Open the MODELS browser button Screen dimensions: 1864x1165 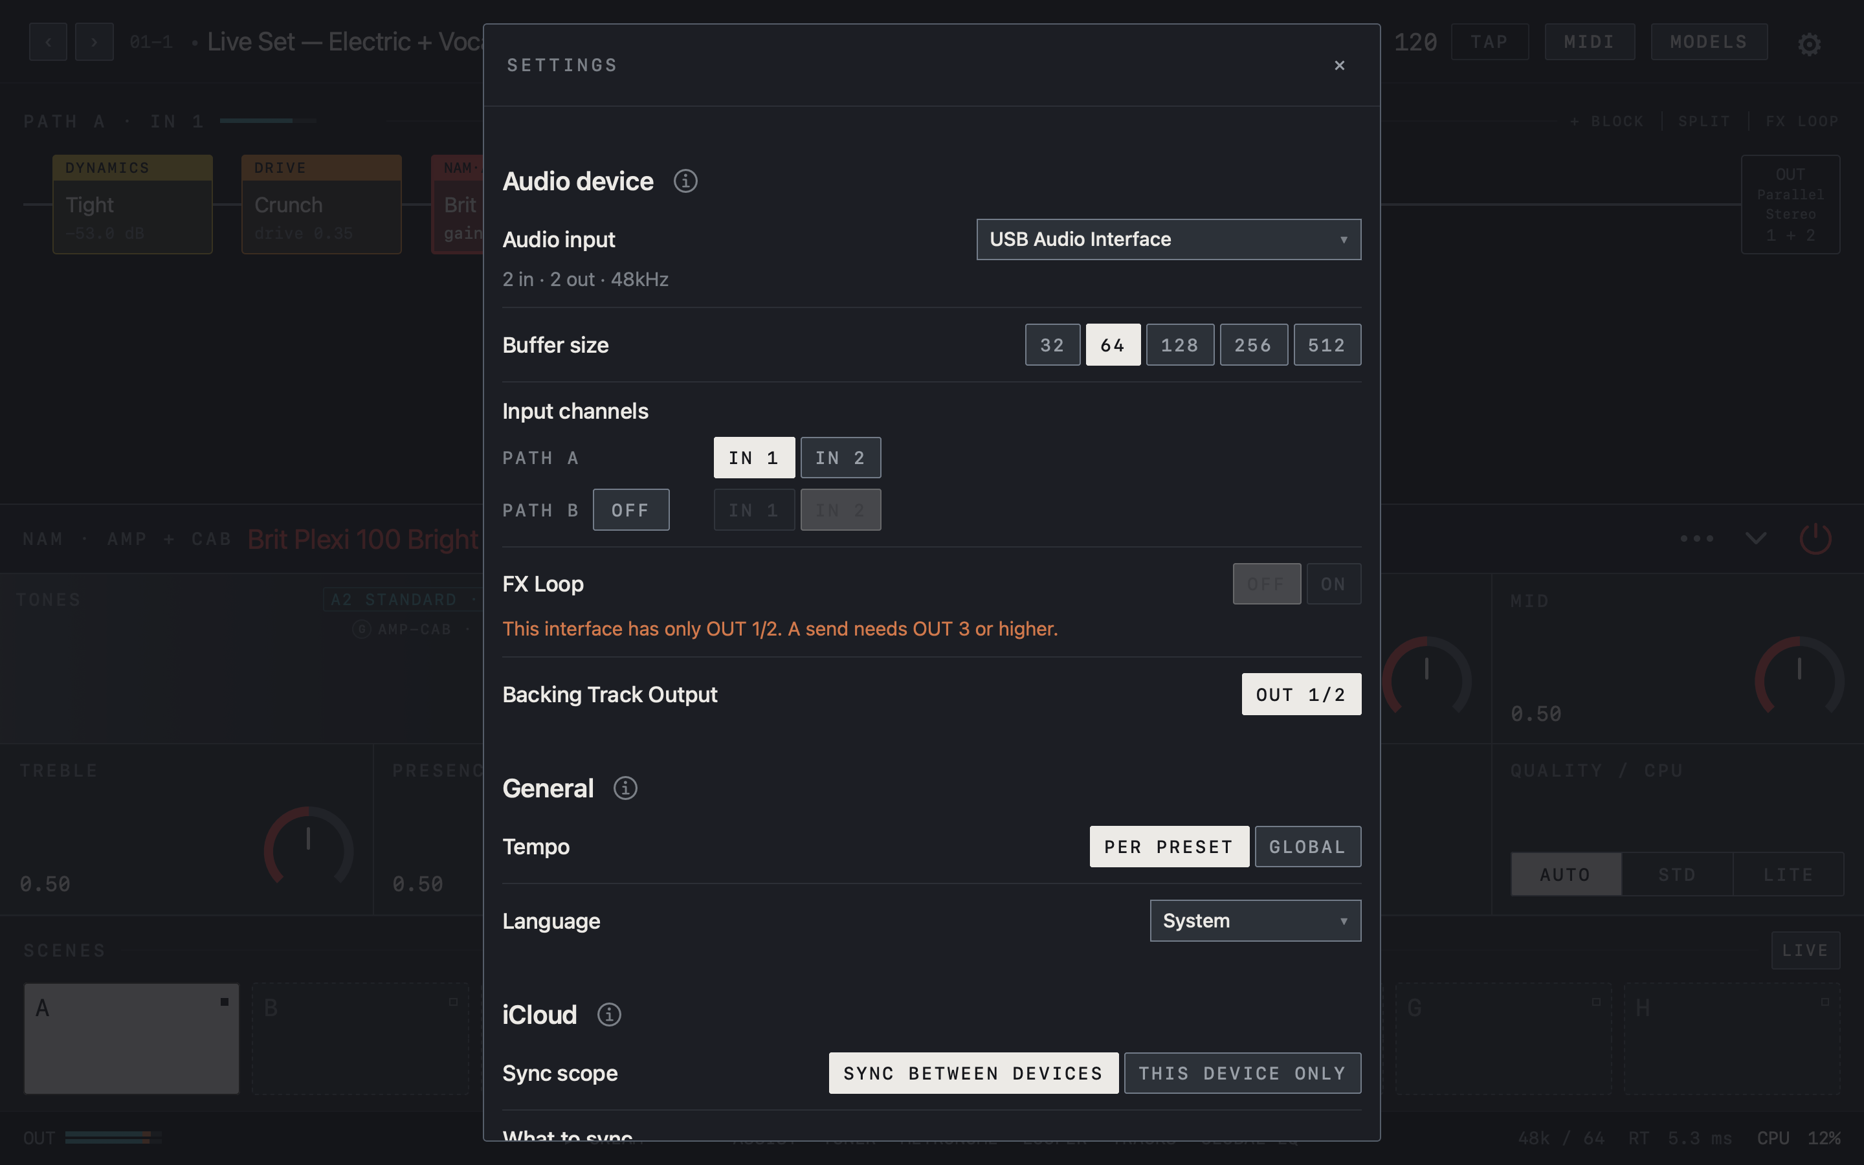[x=1709, y=41]
